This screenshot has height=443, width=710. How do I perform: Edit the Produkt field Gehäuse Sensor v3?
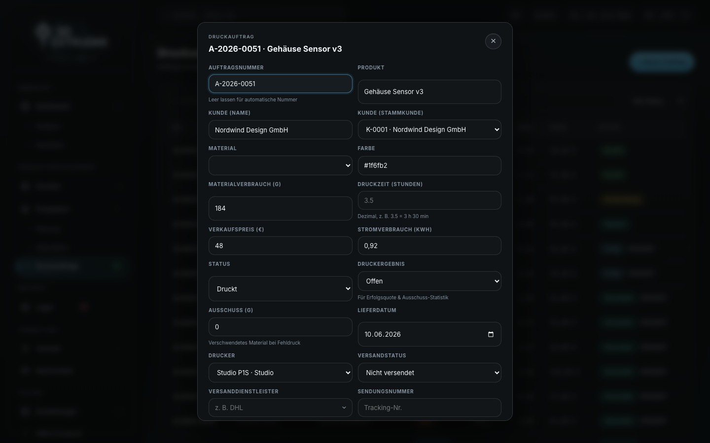click(x=429, y=92)
